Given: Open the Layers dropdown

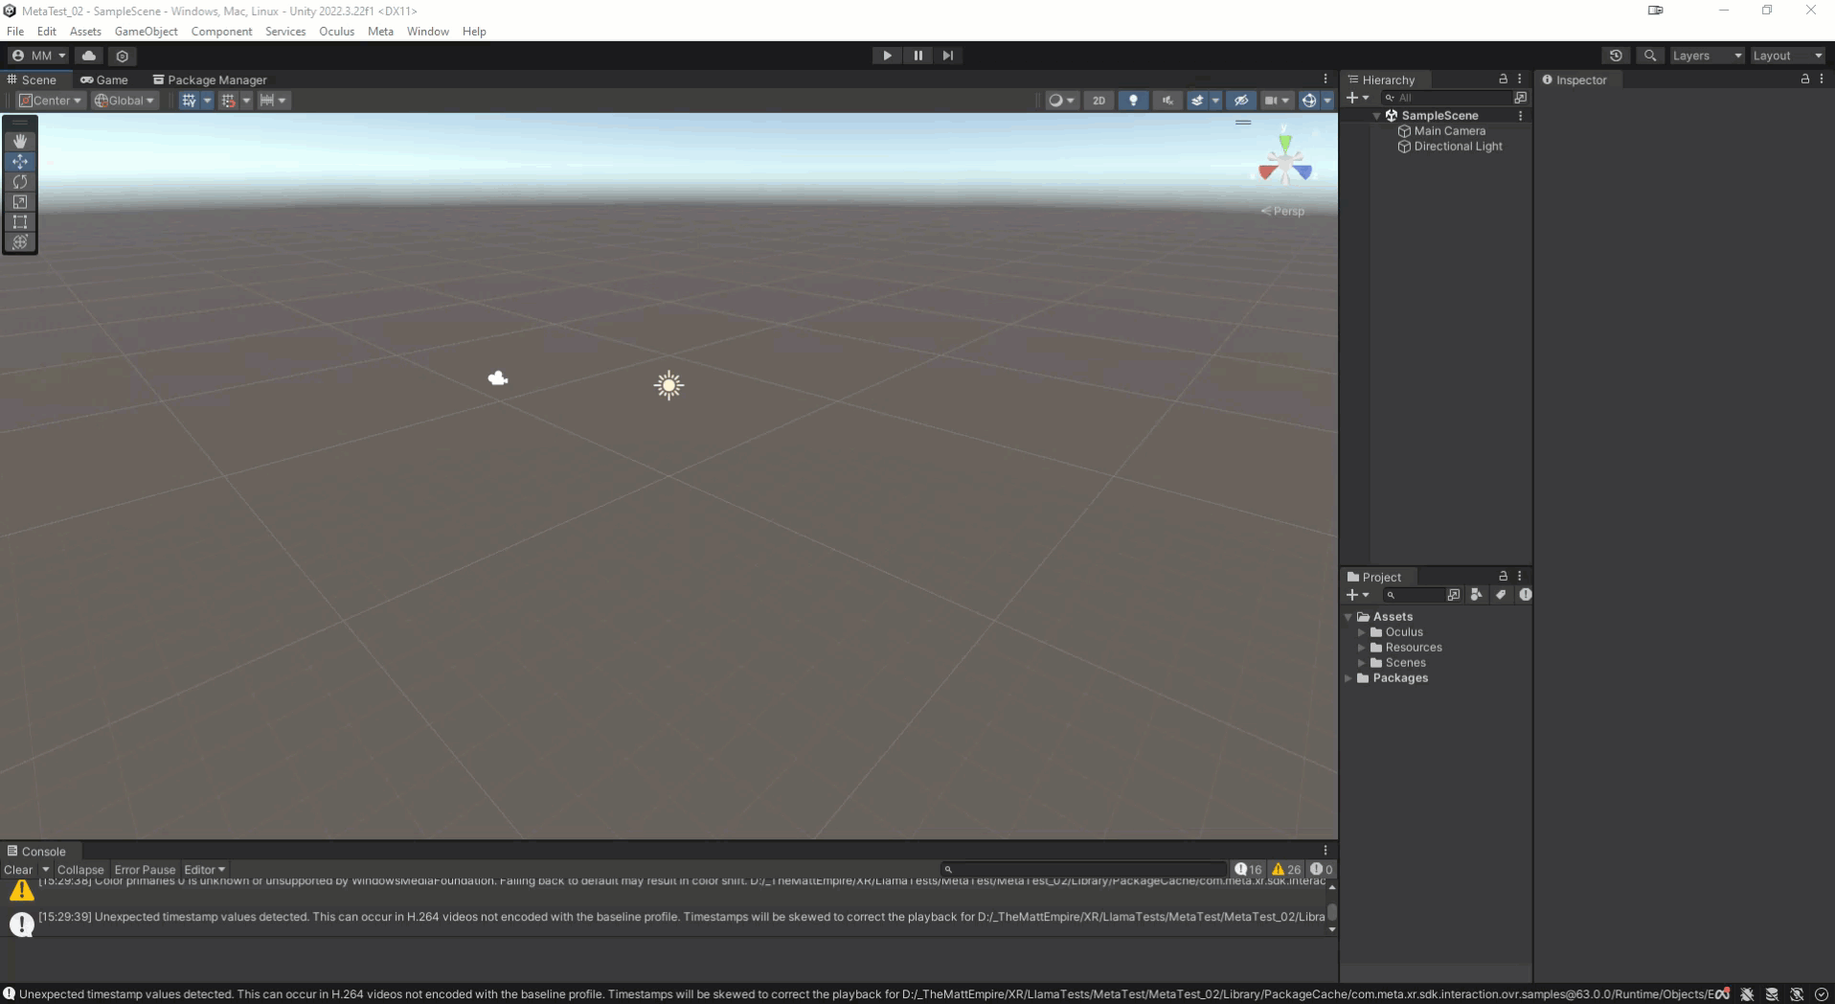Looking at the screenshot, I should tap(1707, 56).
